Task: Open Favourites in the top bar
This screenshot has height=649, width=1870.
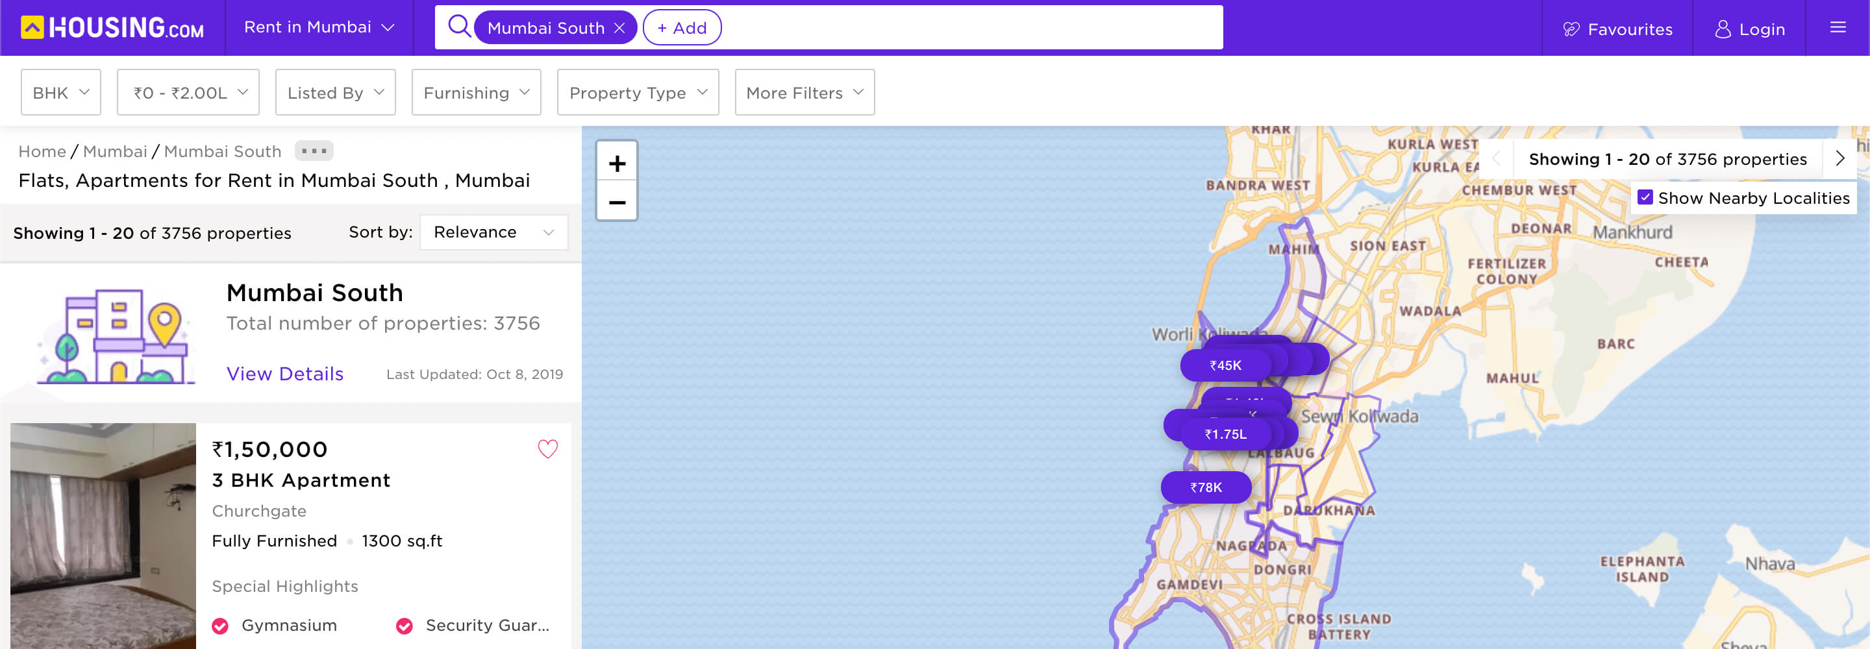Action: point(1617,29)
